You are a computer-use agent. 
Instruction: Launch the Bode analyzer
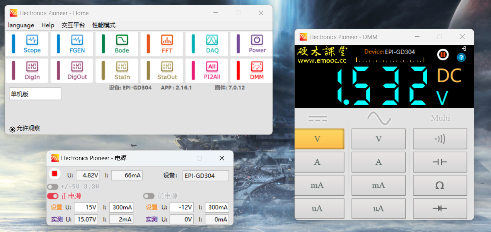coord(117,44)
